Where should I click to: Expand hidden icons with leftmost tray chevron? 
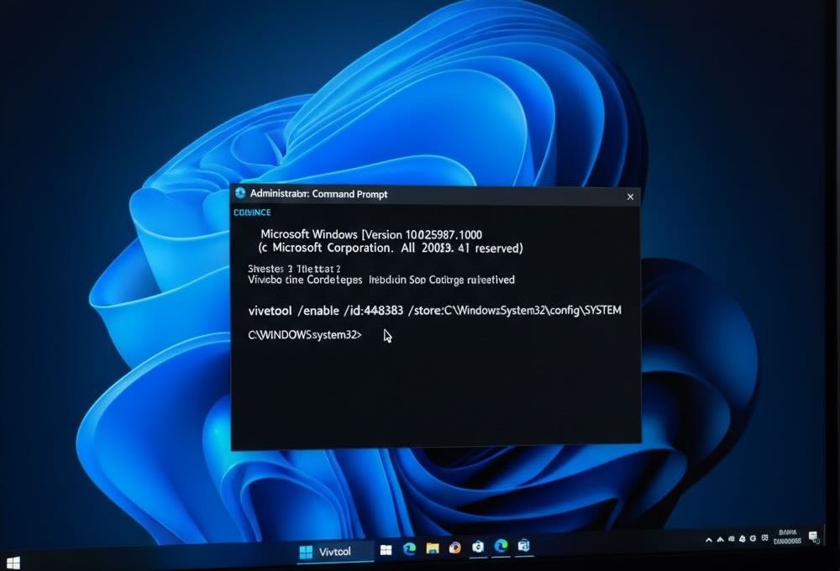click(x=709, y=540)
